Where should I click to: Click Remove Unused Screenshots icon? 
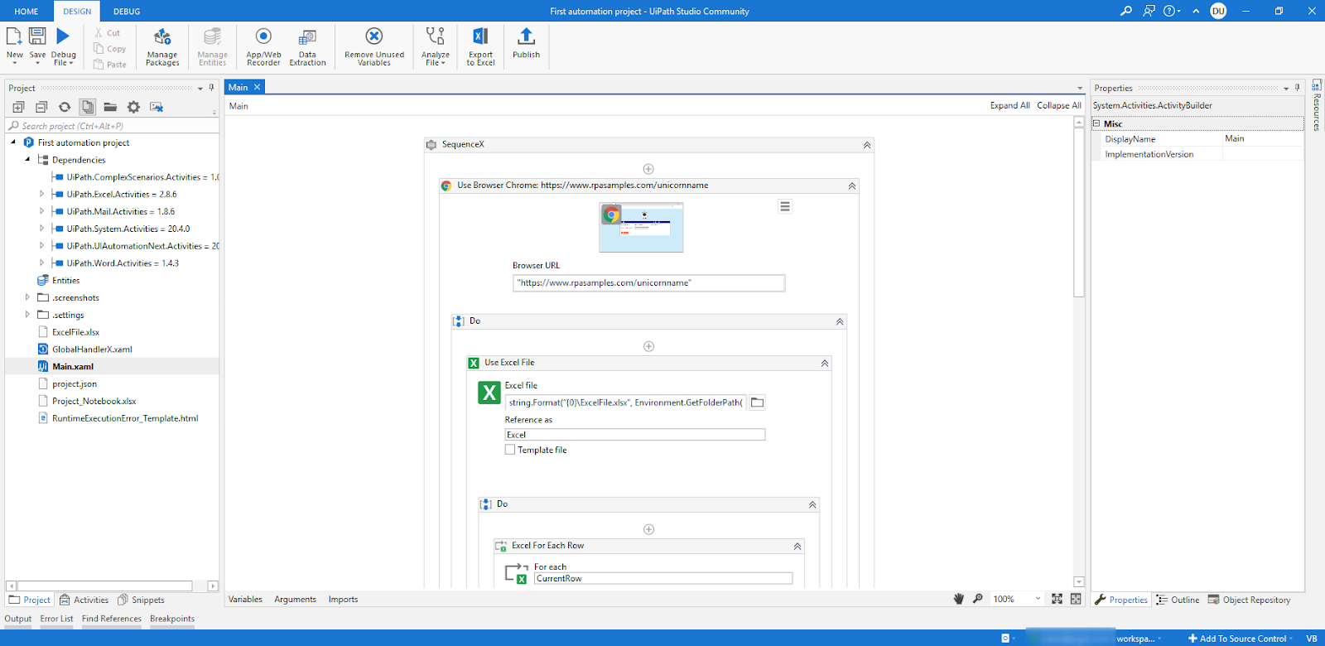(157, 107)
